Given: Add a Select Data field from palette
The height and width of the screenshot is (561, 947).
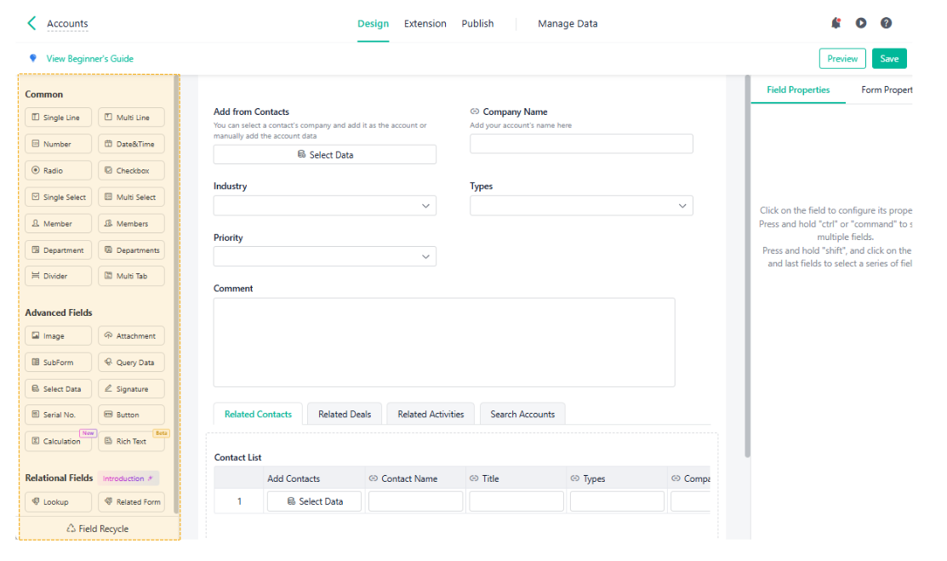Looking at the screenshot, I should [58, 389].
